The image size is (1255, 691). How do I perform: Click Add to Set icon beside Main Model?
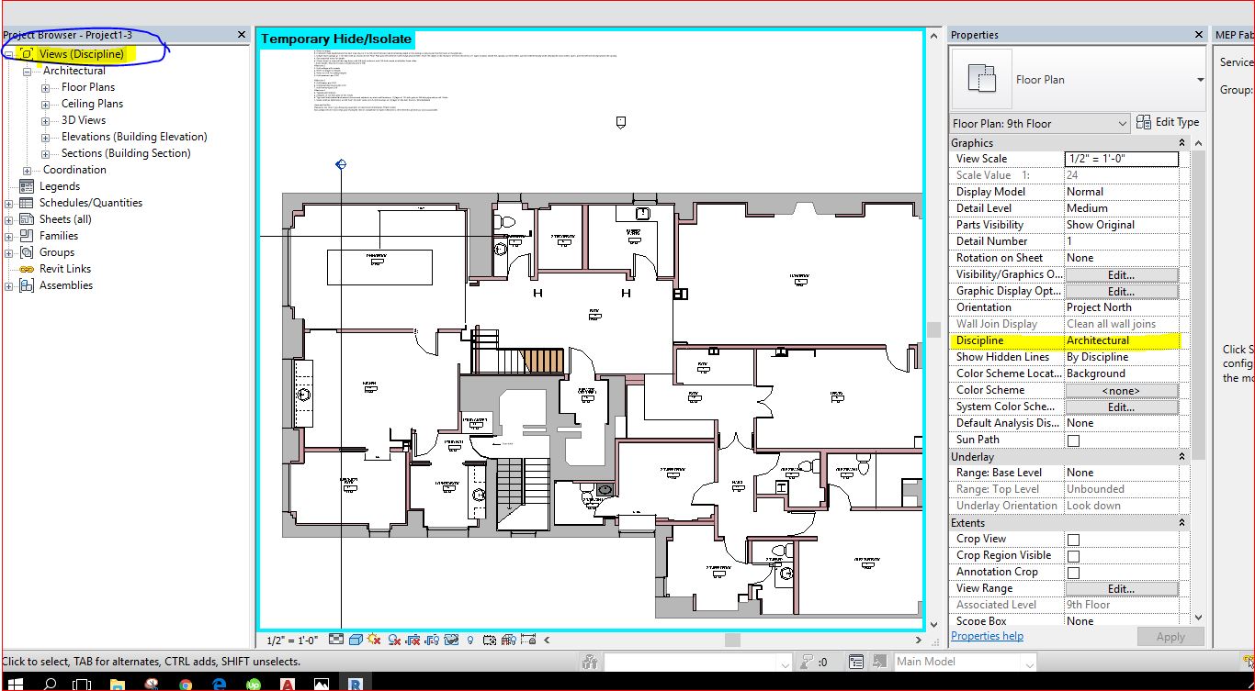(x=880, y=662)
